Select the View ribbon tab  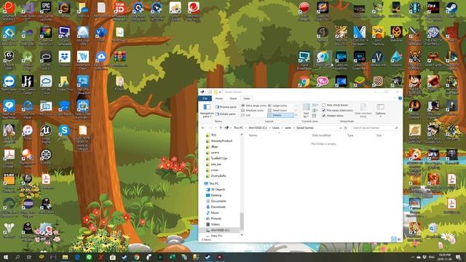247,98
